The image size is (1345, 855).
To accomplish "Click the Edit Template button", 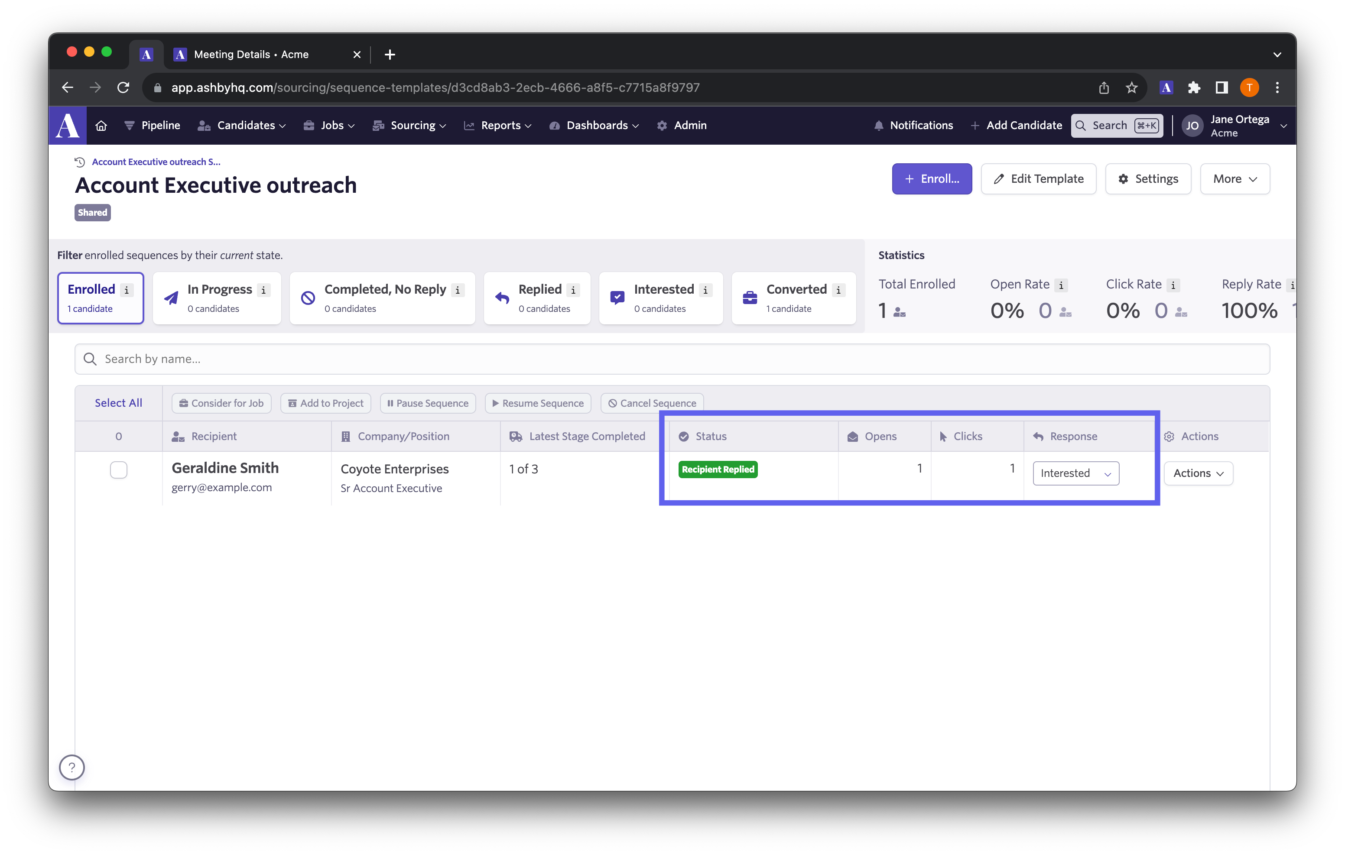I will 1038,179.
